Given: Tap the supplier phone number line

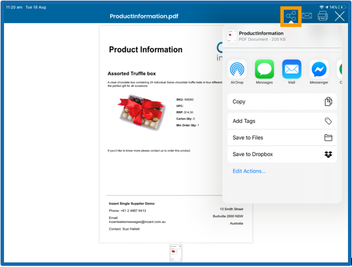Looking at the screenshot, I should coord(127,211).
